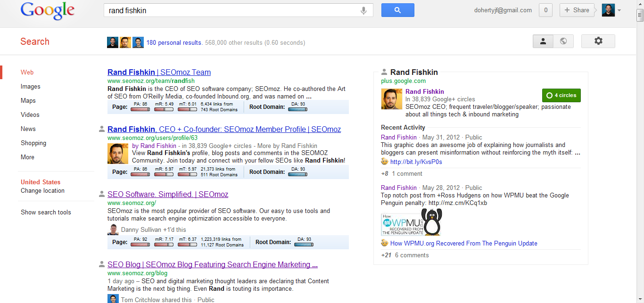
Task: Click the + Share button
Action: click(577, 10)
